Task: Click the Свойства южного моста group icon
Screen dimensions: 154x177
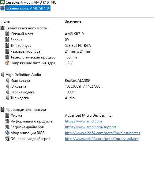Action: pyautogui.click(x=2, y=28)
